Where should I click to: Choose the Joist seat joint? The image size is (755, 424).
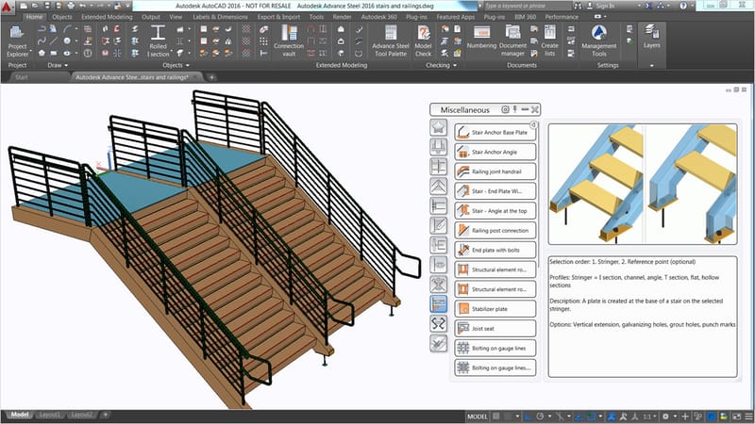(495, 328)
